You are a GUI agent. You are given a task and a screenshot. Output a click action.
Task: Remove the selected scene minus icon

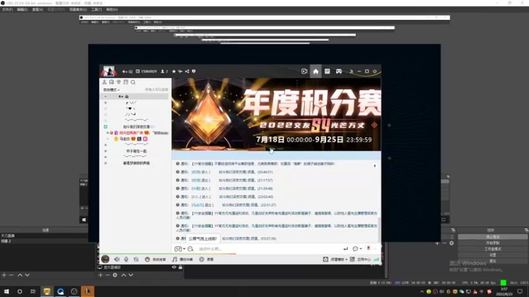point(11,275)
